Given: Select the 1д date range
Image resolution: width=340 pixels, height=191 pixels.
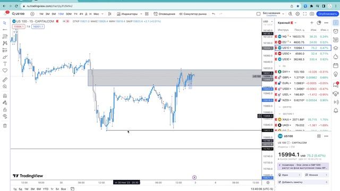Looking at the screenshot, I should [x=15, y=189].
